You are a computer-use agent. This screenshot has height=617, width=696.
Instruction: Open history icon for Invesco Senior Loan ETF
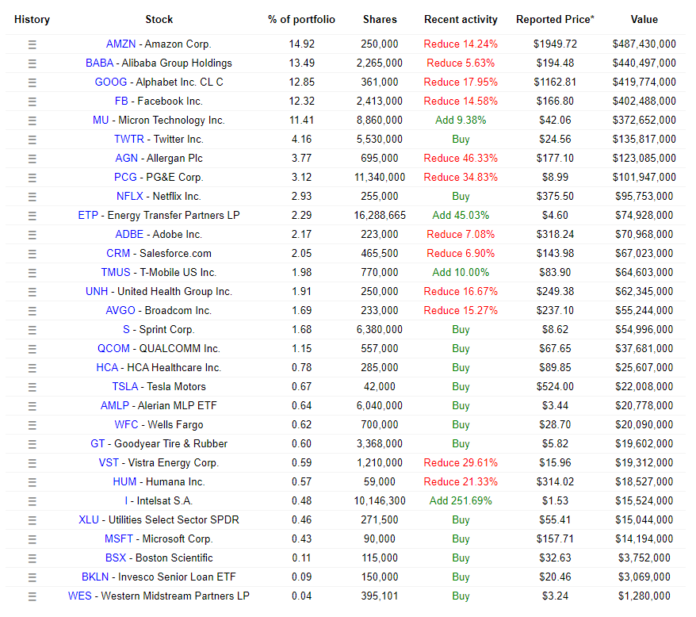[x=32, y=577]
